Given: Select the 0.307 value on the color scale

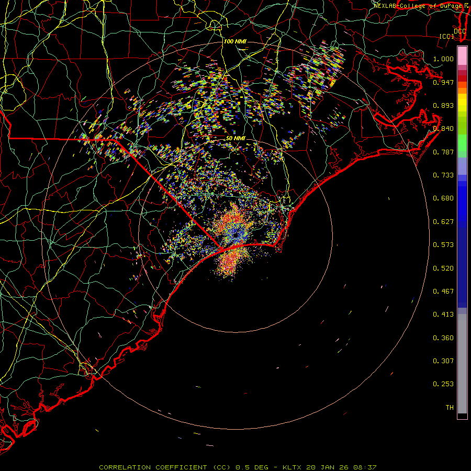Looking at the screenshot, I should 443,361.
